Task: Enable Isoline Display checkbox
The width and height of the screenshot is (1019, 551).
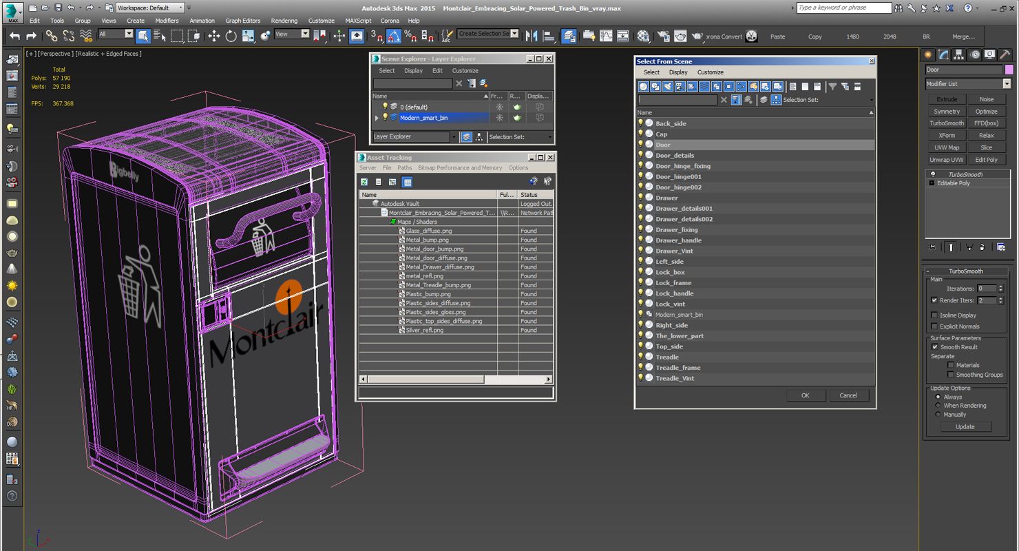Action: 934,315
